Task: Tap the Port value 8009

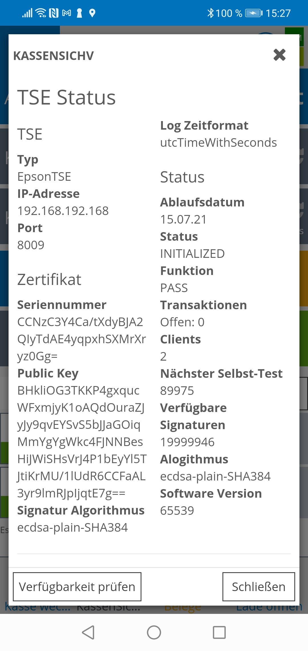Action: 31,245
